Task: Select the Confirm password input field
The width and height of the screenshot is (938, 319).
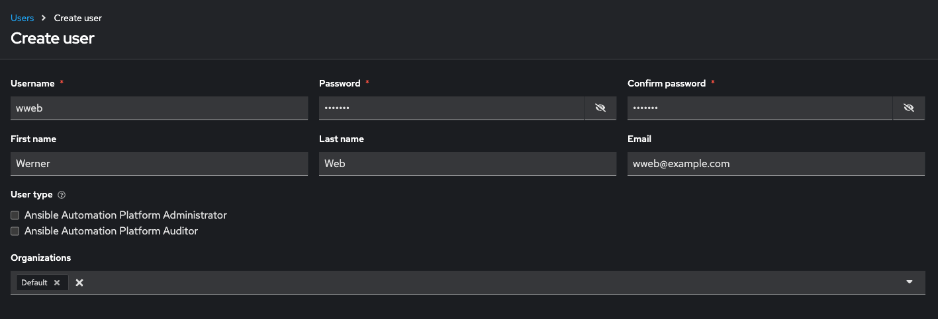Action: [x=759, y=108]
